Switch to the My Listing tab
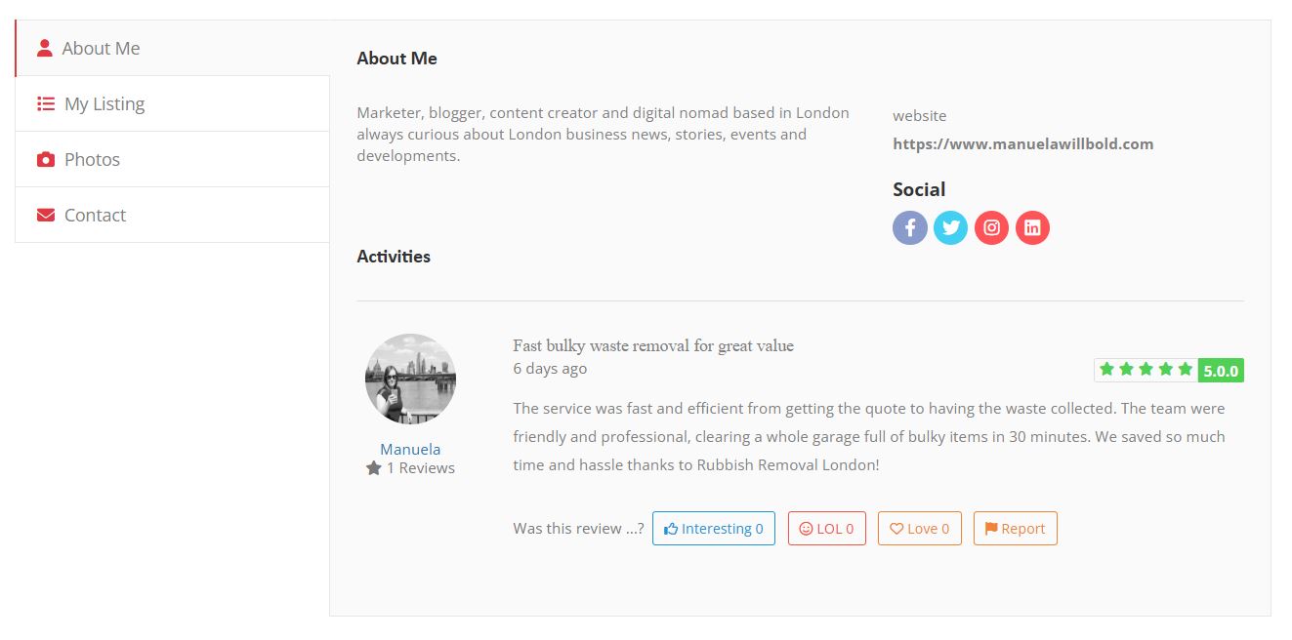Image resolution: width=1292 pixels, height=640 pixels. tap(172, 103)
